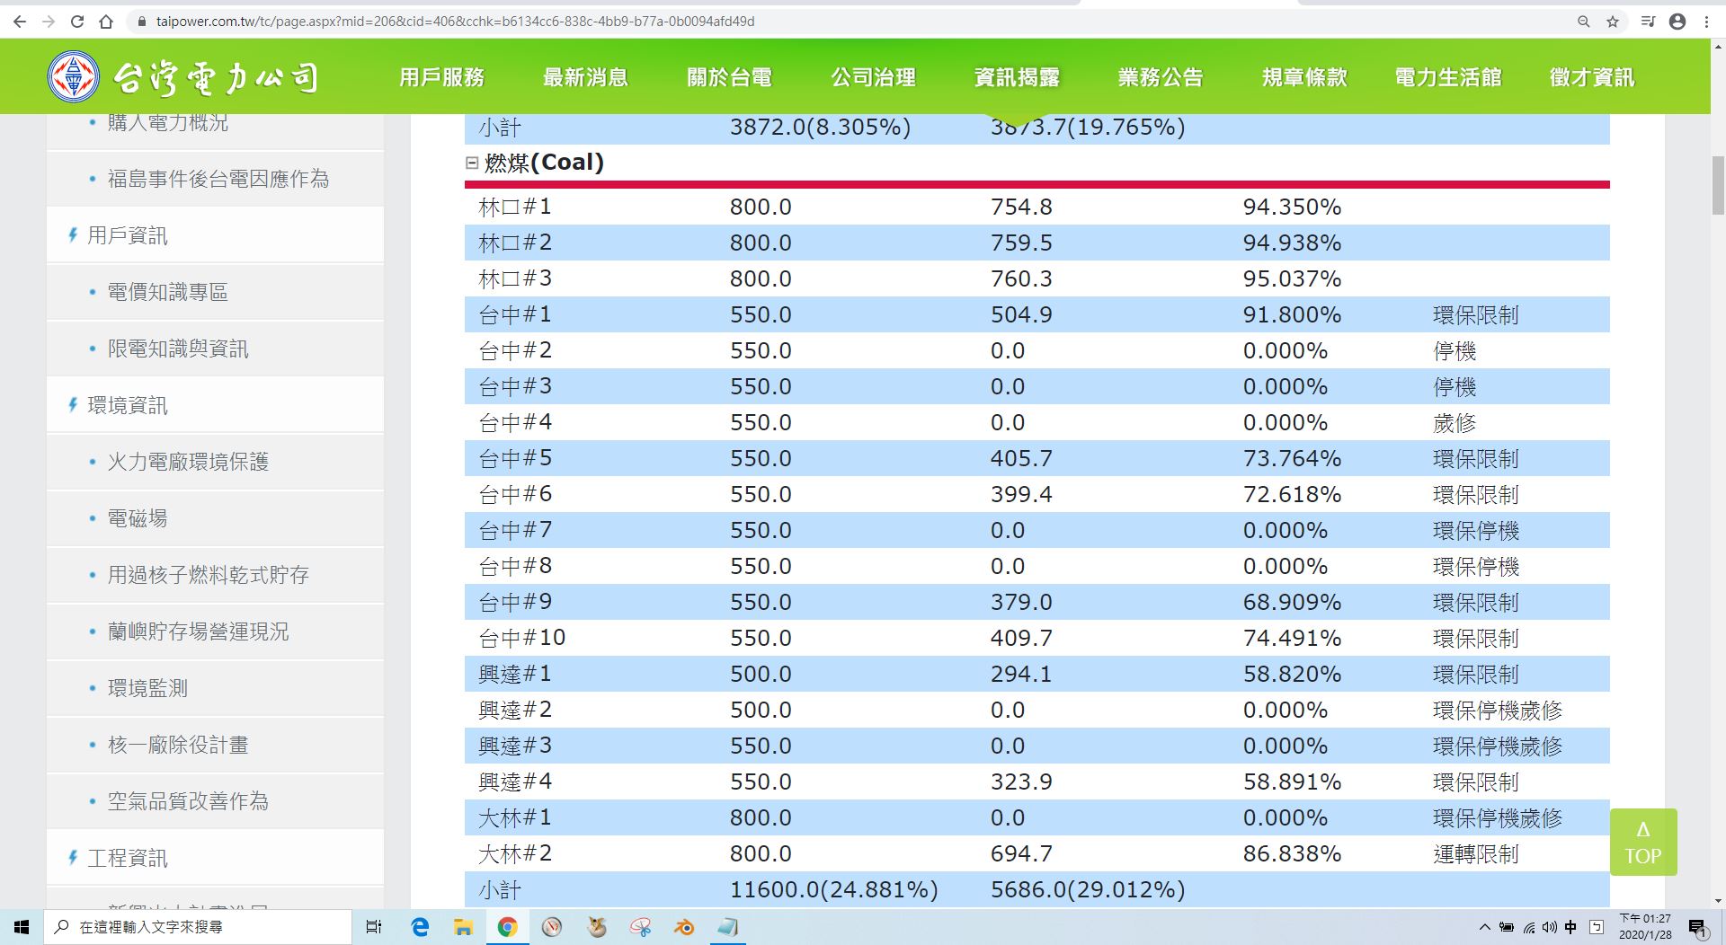Open the 徵才資訊 menu
Screen dimensions: 1726x945
coord(1592,77)
